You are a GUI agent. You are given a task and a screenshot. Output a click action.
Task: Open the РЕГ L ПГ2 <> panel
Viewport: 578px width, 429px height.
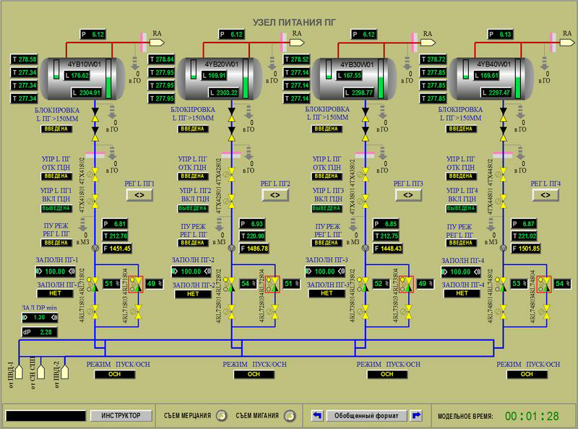point(275,195)
